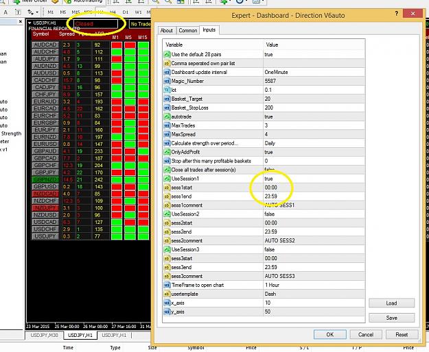Select the arrows drawing tool icon
Viewport: 429px width, 352px height.
30,12
